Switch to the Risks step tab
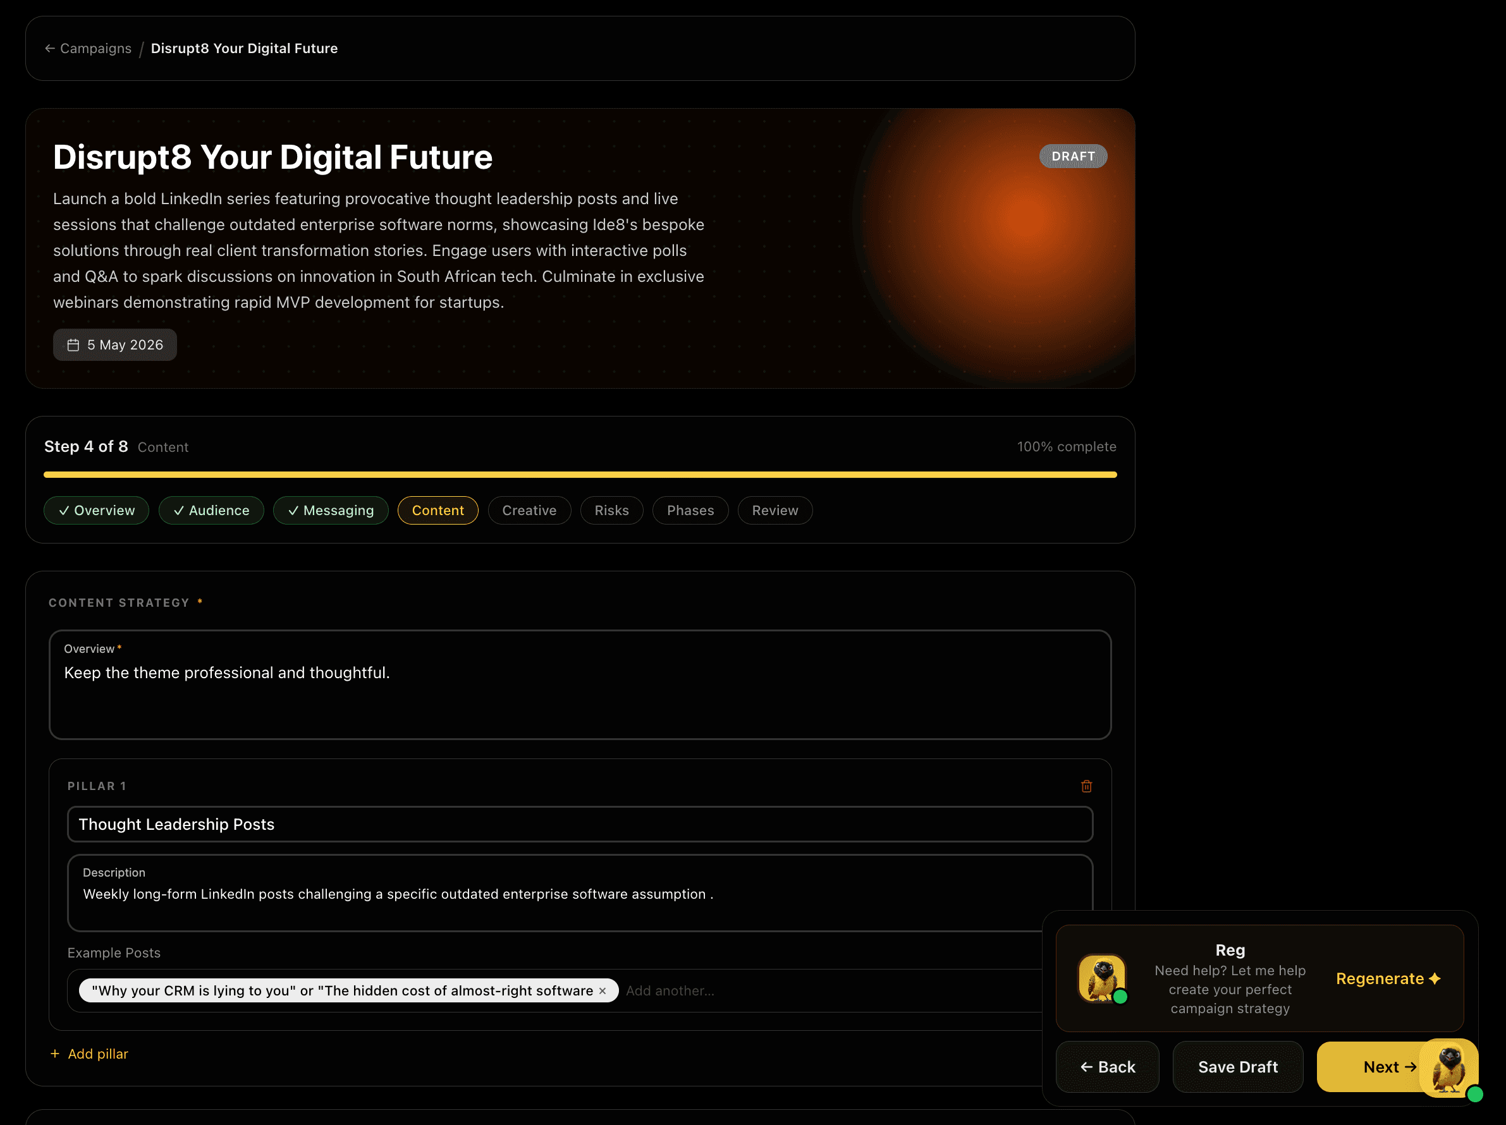Viewport: 1506px width, 1125px height. (x=611, y=511)
